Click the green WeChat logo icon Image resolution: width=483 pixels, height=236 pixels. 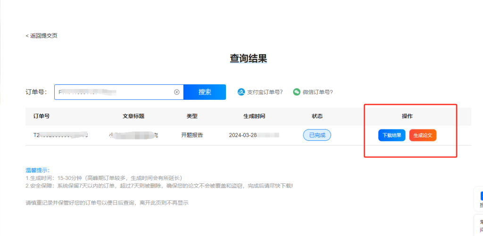point(297,92)
